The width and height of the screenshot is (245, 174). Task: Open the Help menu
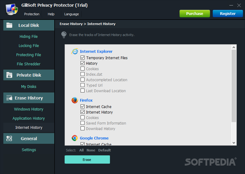click(51, 14)
